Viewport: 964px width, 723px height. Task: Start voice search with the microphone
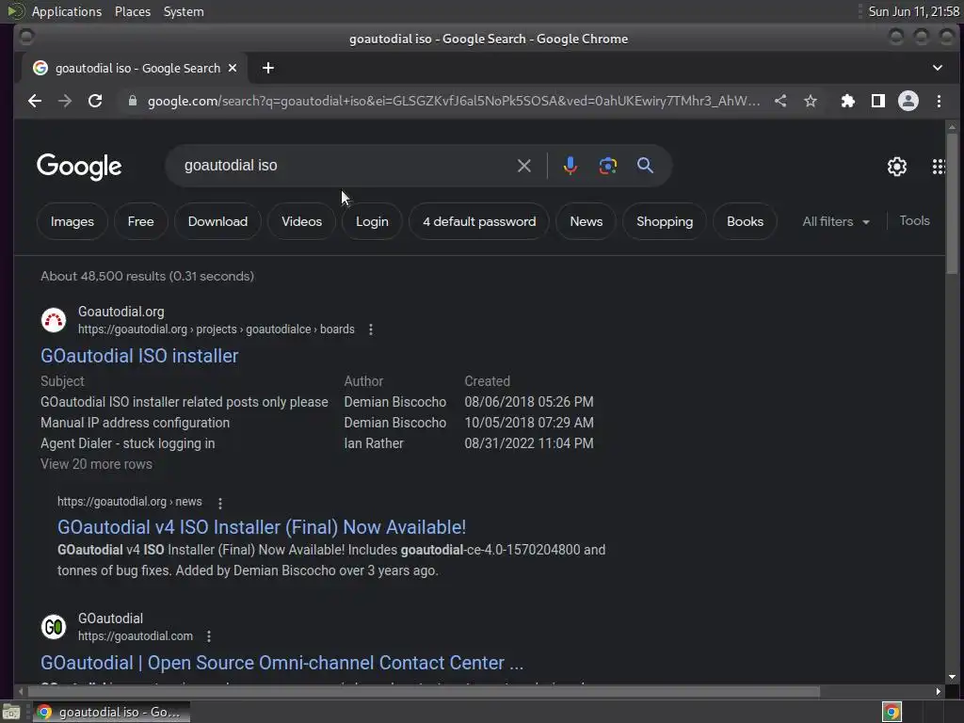[570, 166]
